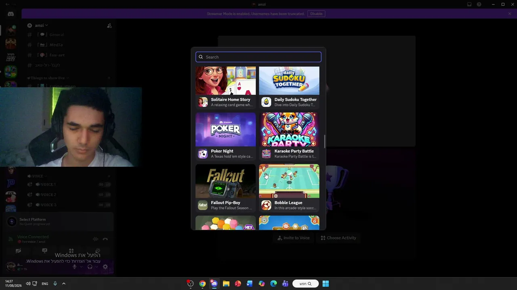Image resolution: width=517 pixels, height=290 pixels.
Task: Open File Explorer from the taskbar
Action: click(x=226, y=284)
